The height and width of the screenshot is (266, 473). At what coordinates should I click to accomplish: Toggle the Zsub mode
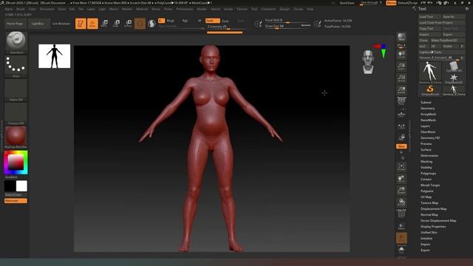[x=225, y=21]
